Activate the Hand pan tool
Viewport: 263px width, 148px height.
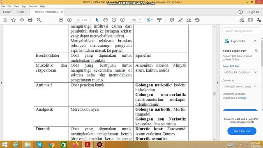[x=105, y=20]
